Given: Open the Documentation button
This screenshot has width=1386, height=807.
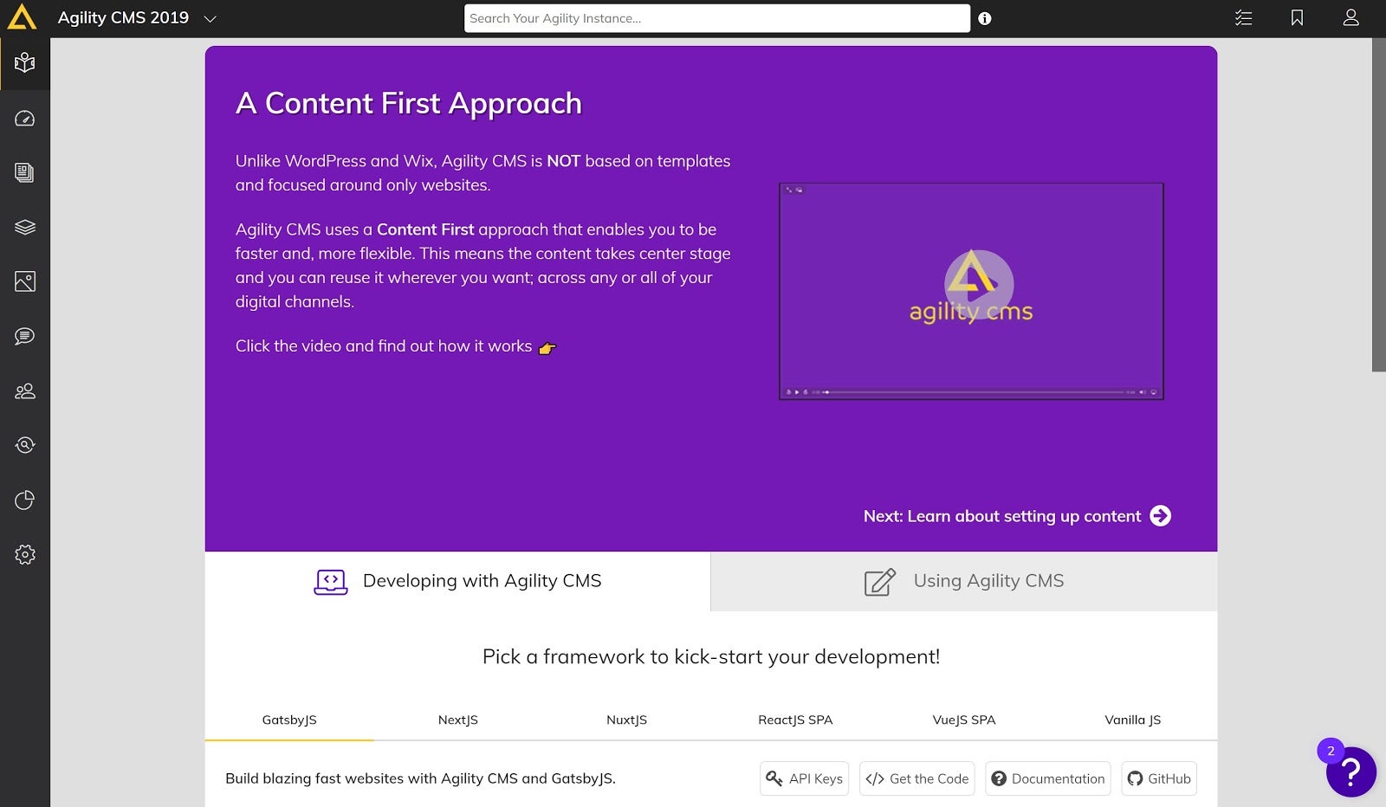Looking at the screenshot, I should pos(1048,778).
